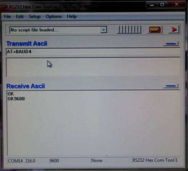Image resolution: width=188 pixels, height=171 pixels.
Task: Click the empty transmit text area below AT+BAUD4
Action: (x=93, y=67)
